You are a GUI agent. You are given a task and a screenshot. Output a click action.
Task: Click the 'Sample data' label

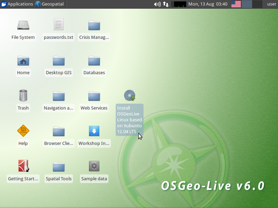click(94, 179)
